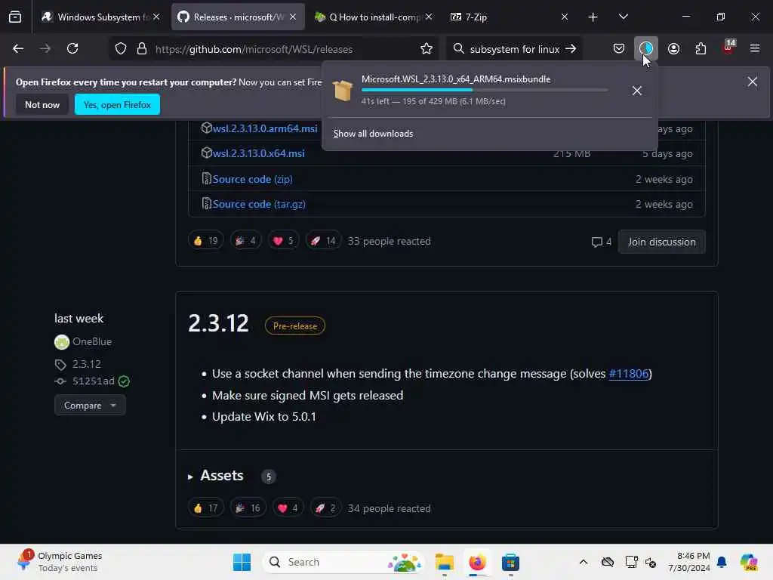
Task: Open Microsoft Store from taskbar
Action: click(x=510, y=562)
